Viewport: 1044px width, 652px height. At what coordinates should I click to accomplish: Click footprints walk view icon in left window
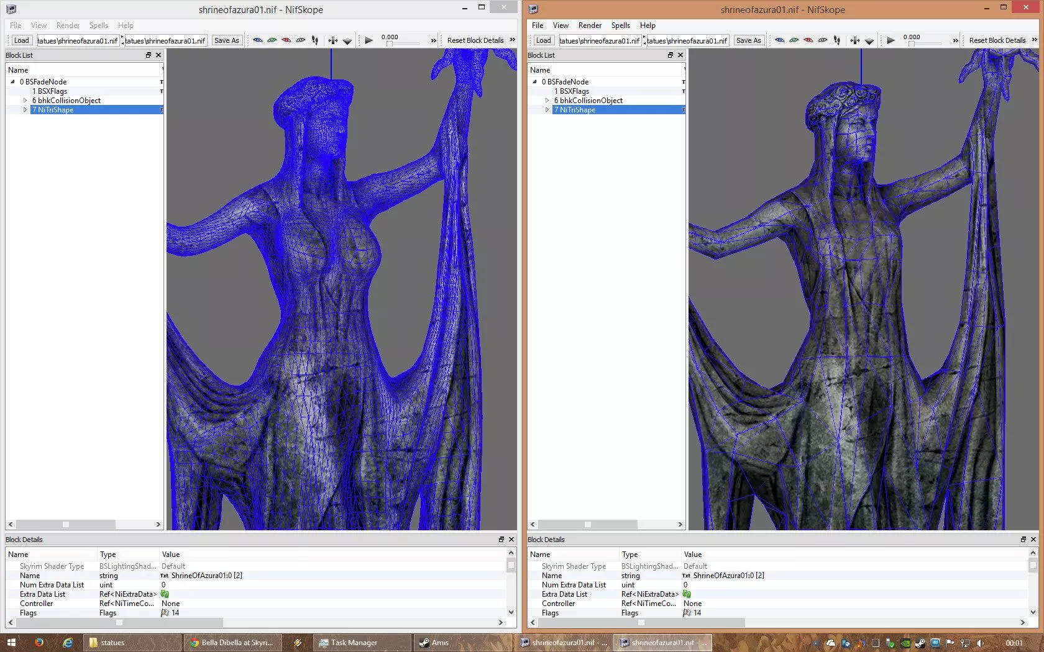point(315,40)
